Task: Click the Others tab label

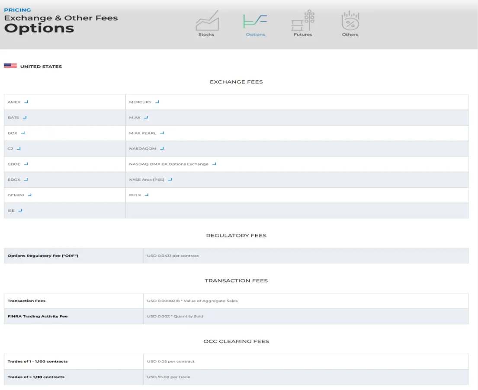Action: pyautogui.click(x=350, y=35)
